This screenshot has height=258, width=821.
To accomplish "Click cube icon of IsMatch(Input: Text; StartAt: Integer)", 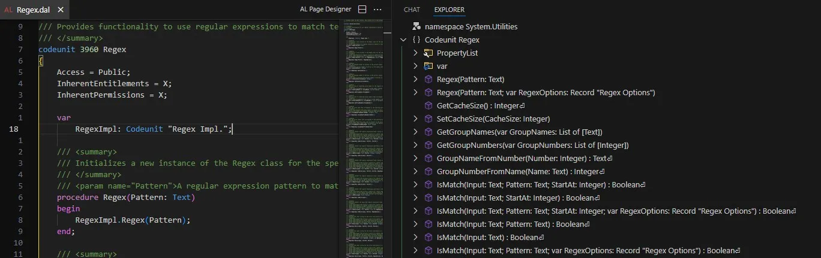I will pos(428,198).
